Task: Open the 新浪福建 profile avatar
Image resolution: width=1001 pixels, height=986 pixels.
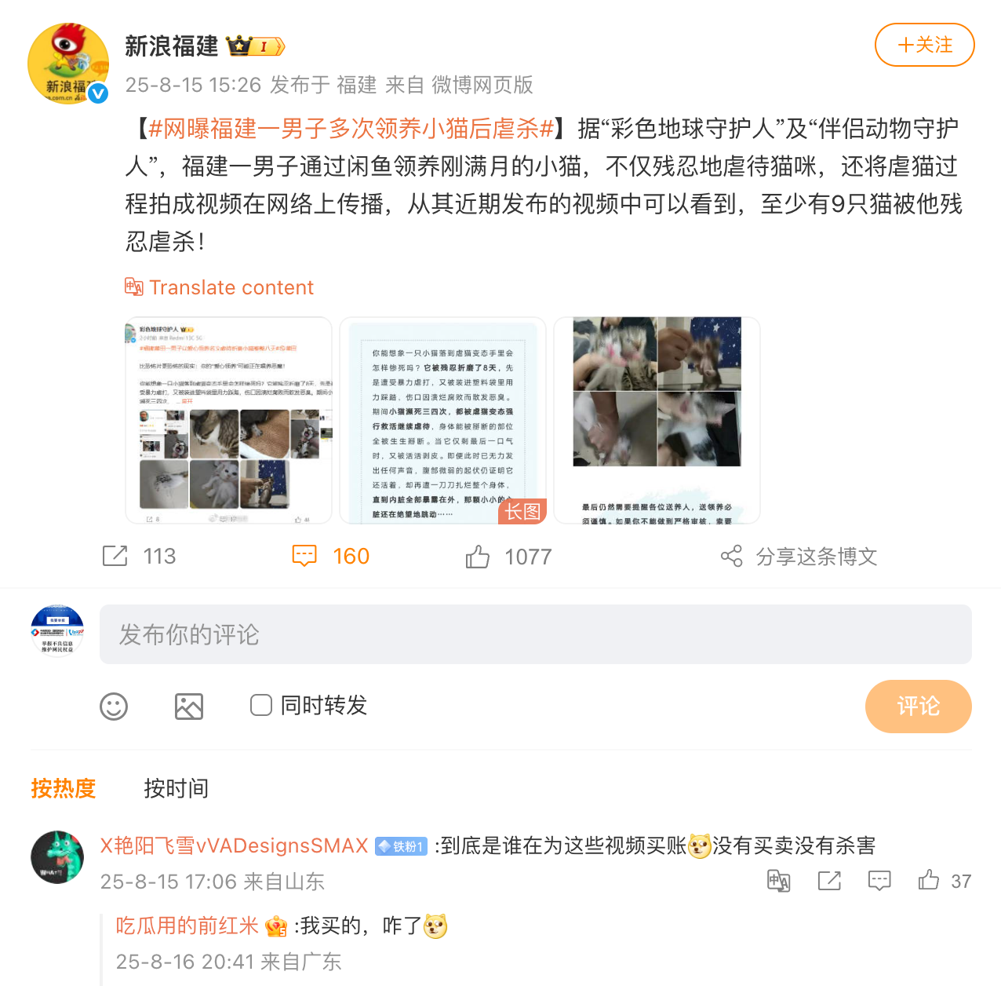Action: click(68, 64)
